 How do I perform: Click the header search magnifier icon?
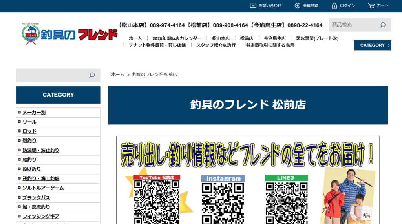tap(382, 25)
